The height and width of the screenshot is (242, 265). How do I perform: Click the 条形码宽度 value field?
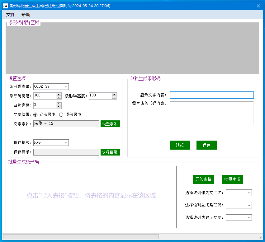[45, 96]
